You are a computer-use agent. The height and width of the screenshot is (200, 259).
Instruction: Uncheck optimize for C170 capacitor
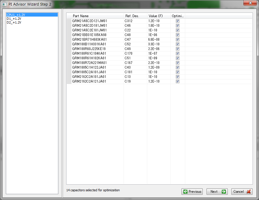pyautogui.click(x=178, y=53)
